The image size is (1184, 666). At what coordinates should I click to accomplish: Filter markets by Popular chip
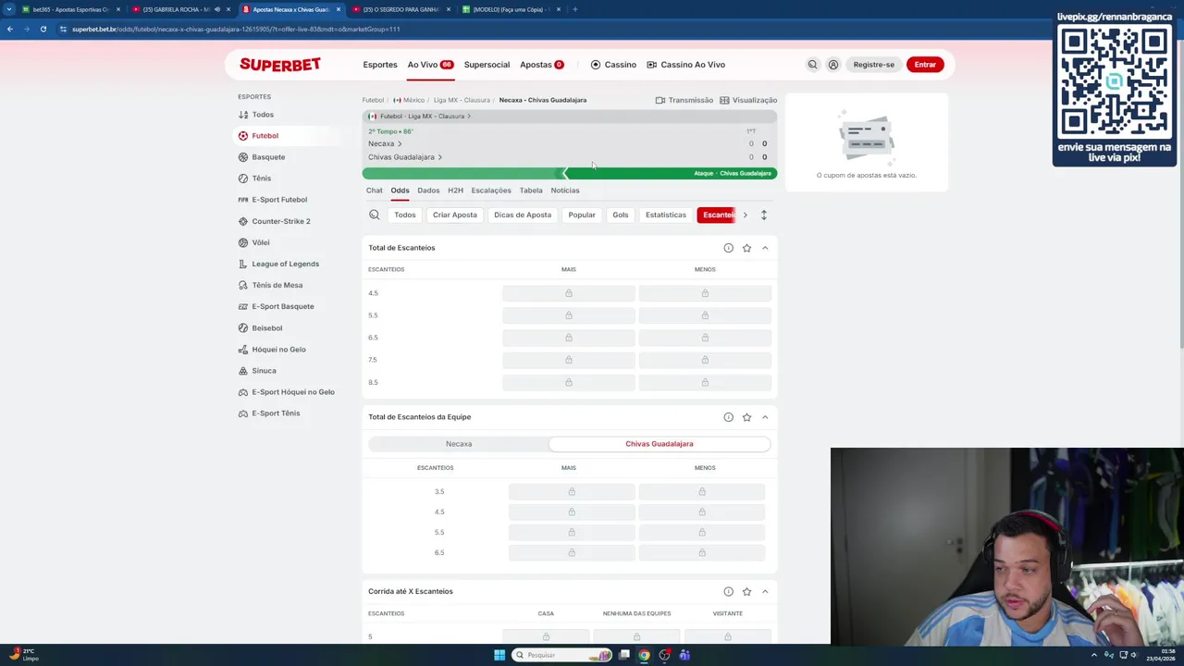(x=582, y=215)
